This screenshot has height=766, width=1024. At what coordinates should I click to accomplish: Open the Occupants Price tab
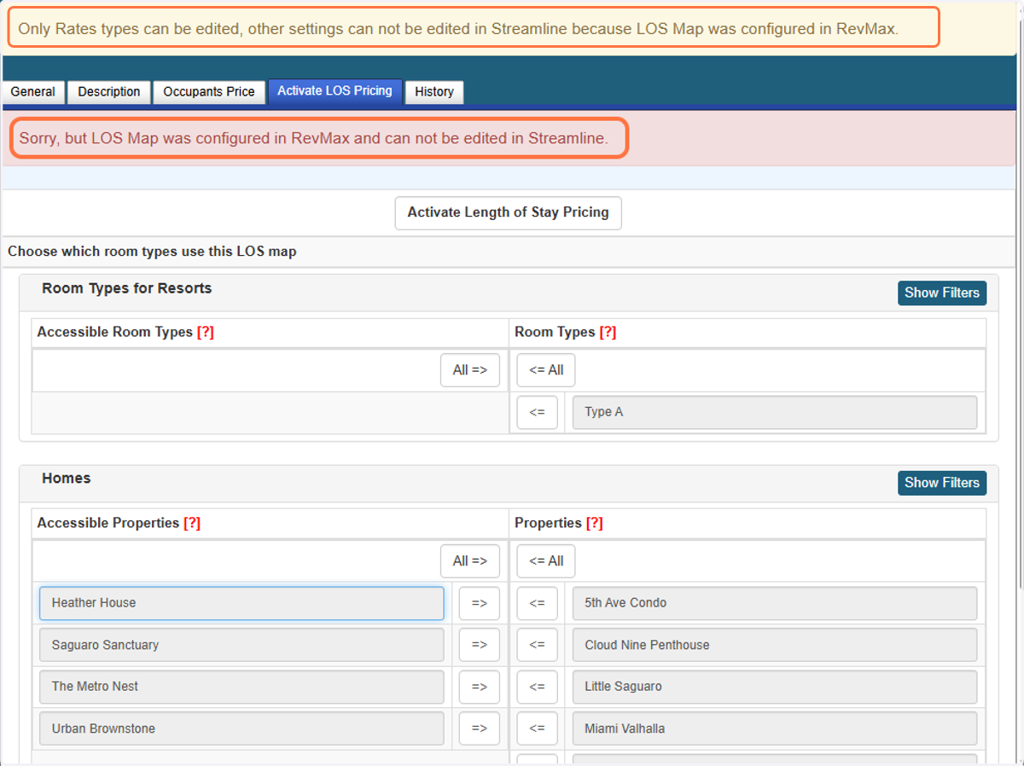pyautogui.click(x=209, y=92)
